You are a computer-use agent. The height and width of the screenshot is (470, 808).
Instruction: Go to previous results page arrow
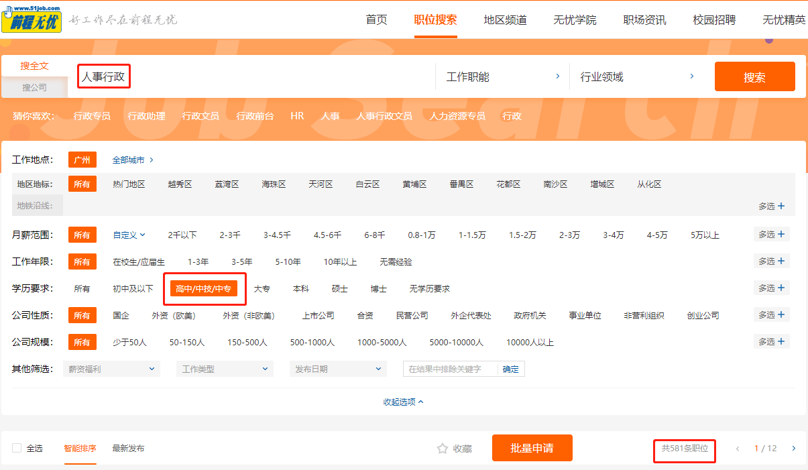738,449
